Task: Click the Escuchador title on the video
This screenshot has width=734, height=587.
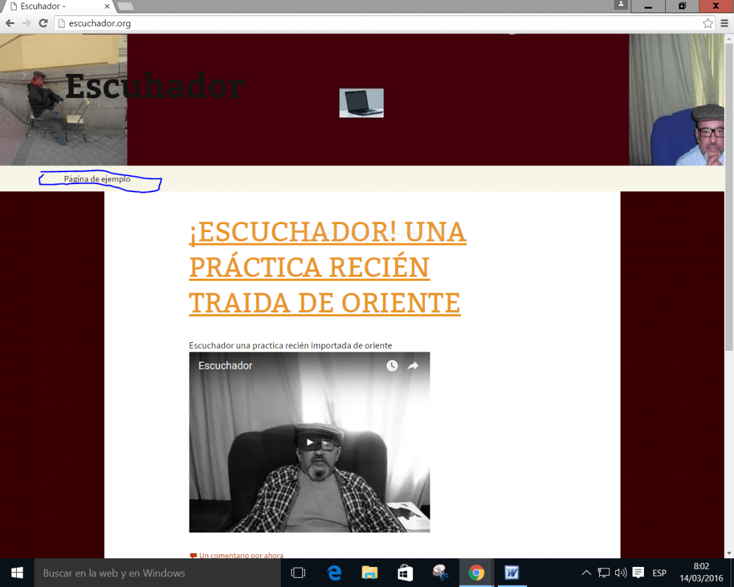Action: click(x=225, y=366)
